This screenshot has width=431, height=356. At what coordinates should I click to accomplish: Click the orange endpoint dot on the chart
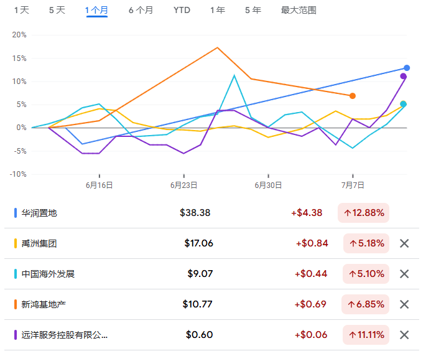point(353,96)
